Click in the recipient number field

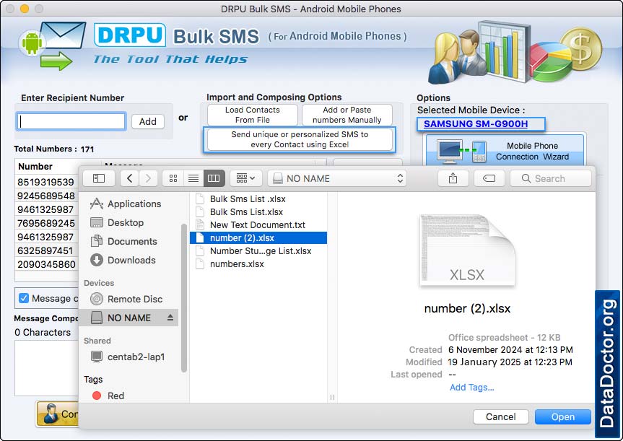(71, 121)
